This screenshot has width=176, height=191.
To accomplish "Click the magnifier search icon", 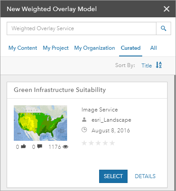I will 164,28.
